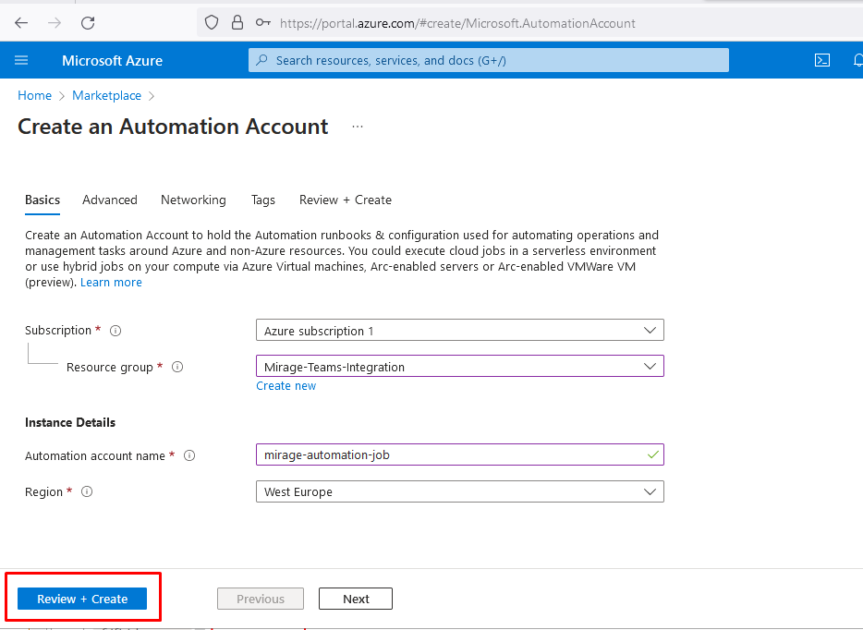The height and width of the screenshot is (630, 863).
Task: Open Cloud Shell from the top bar
Action: coord(822,60)
